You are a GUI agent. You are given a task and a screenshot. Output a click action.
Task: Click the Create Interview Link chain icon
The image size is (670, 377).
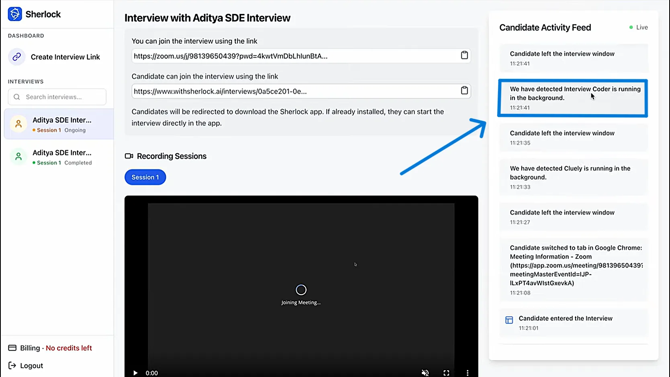coord(16,57)
